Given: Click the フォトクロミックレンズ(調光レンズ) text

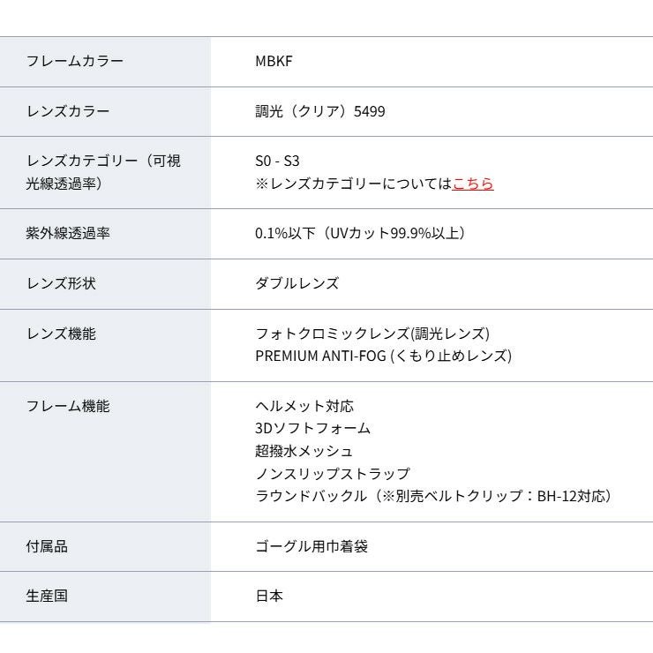Looking at the screenshot, I should (x=372, y=334).
